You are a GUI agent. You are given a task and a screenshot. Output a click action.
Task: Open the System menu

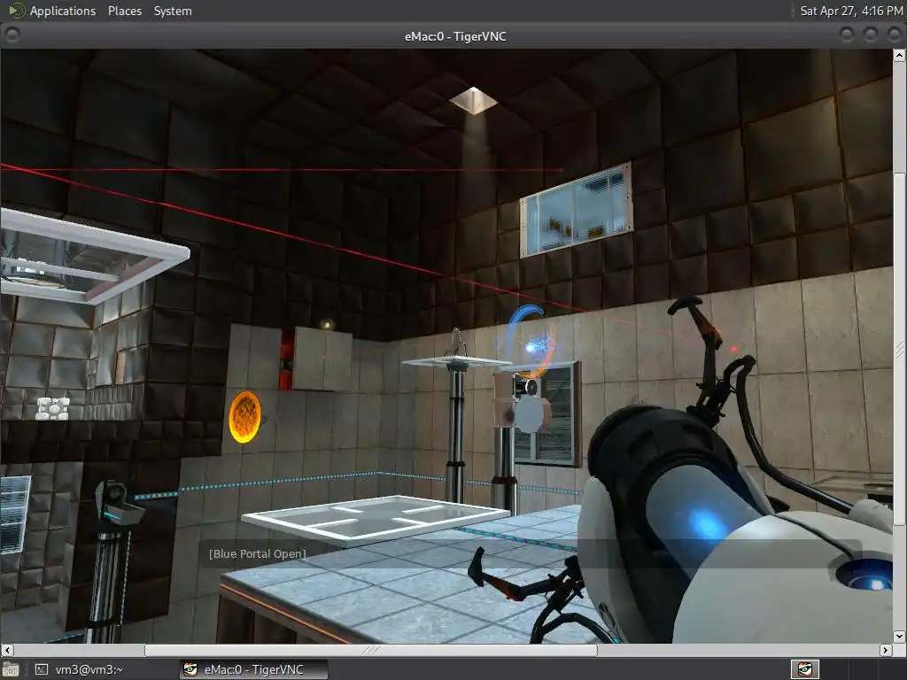[x=173, y=11]
